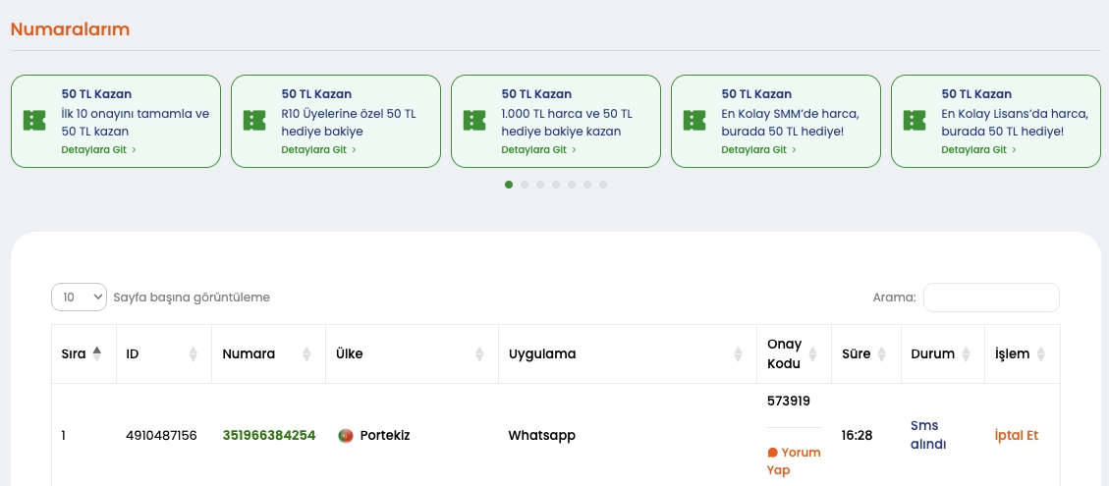Sort table by the Sıra column arrows
The image size is (1109, 486).
tap(96, 353)
